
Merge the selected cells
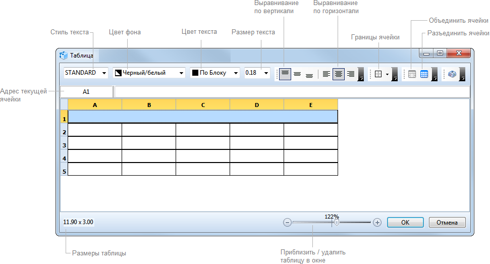pyautogui.click(x=412, y=74)
